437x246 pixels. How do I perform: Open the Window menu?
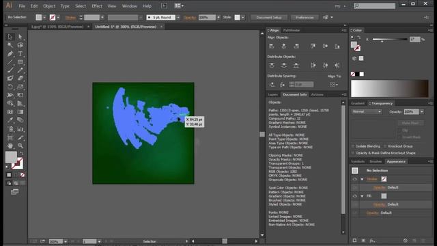click(x=129, y=6)
